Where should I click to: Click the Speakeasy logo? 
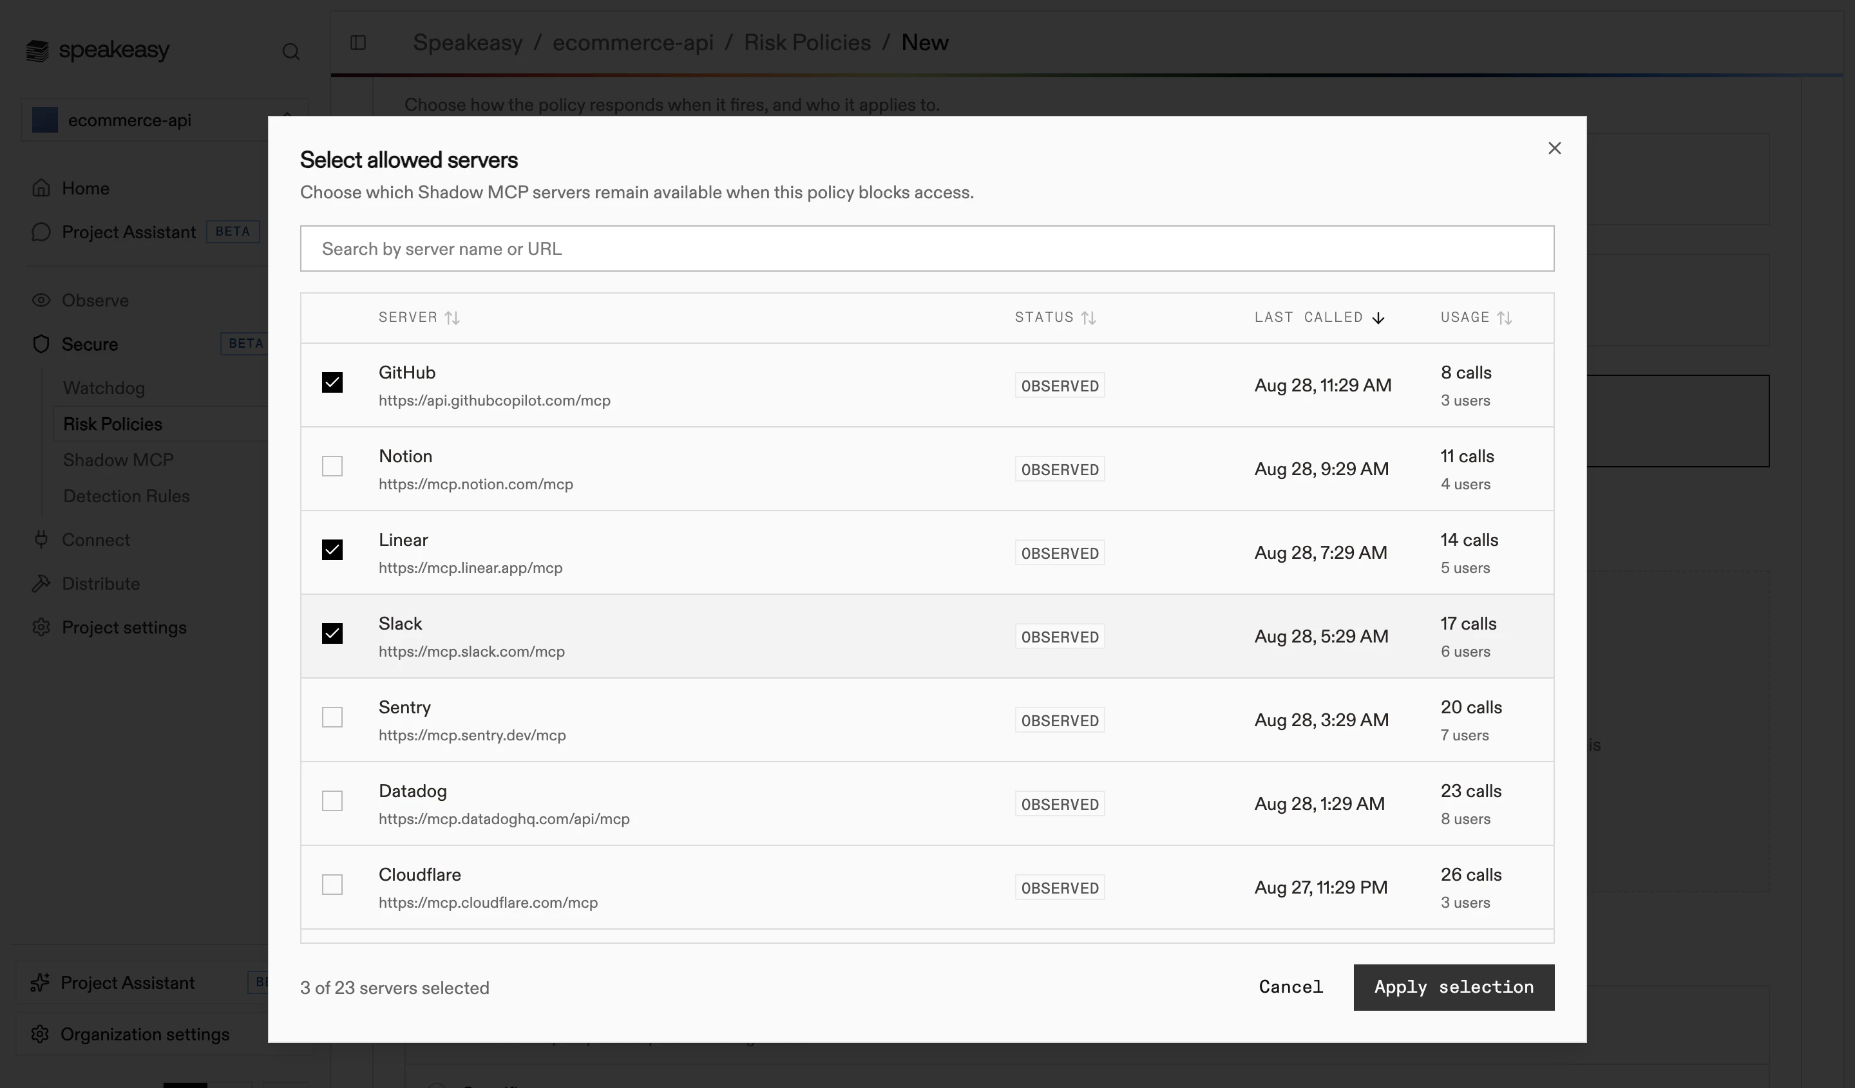click(x=97, y=50)
